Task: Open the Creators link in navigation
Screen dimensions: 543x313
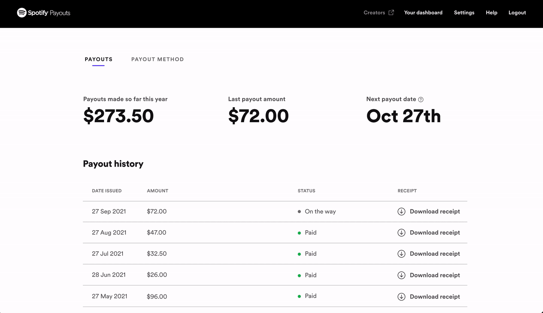Action: click(374, 13)
